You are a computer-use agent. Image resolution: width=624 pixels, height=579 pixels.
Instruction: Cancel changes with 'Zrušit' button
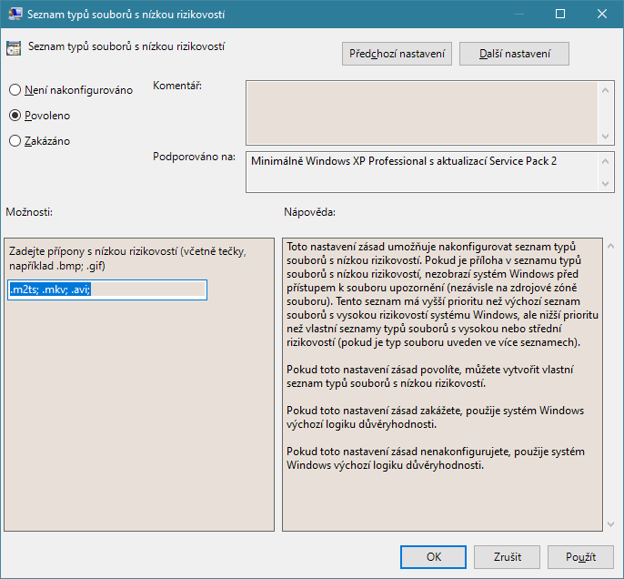point(507,557)
